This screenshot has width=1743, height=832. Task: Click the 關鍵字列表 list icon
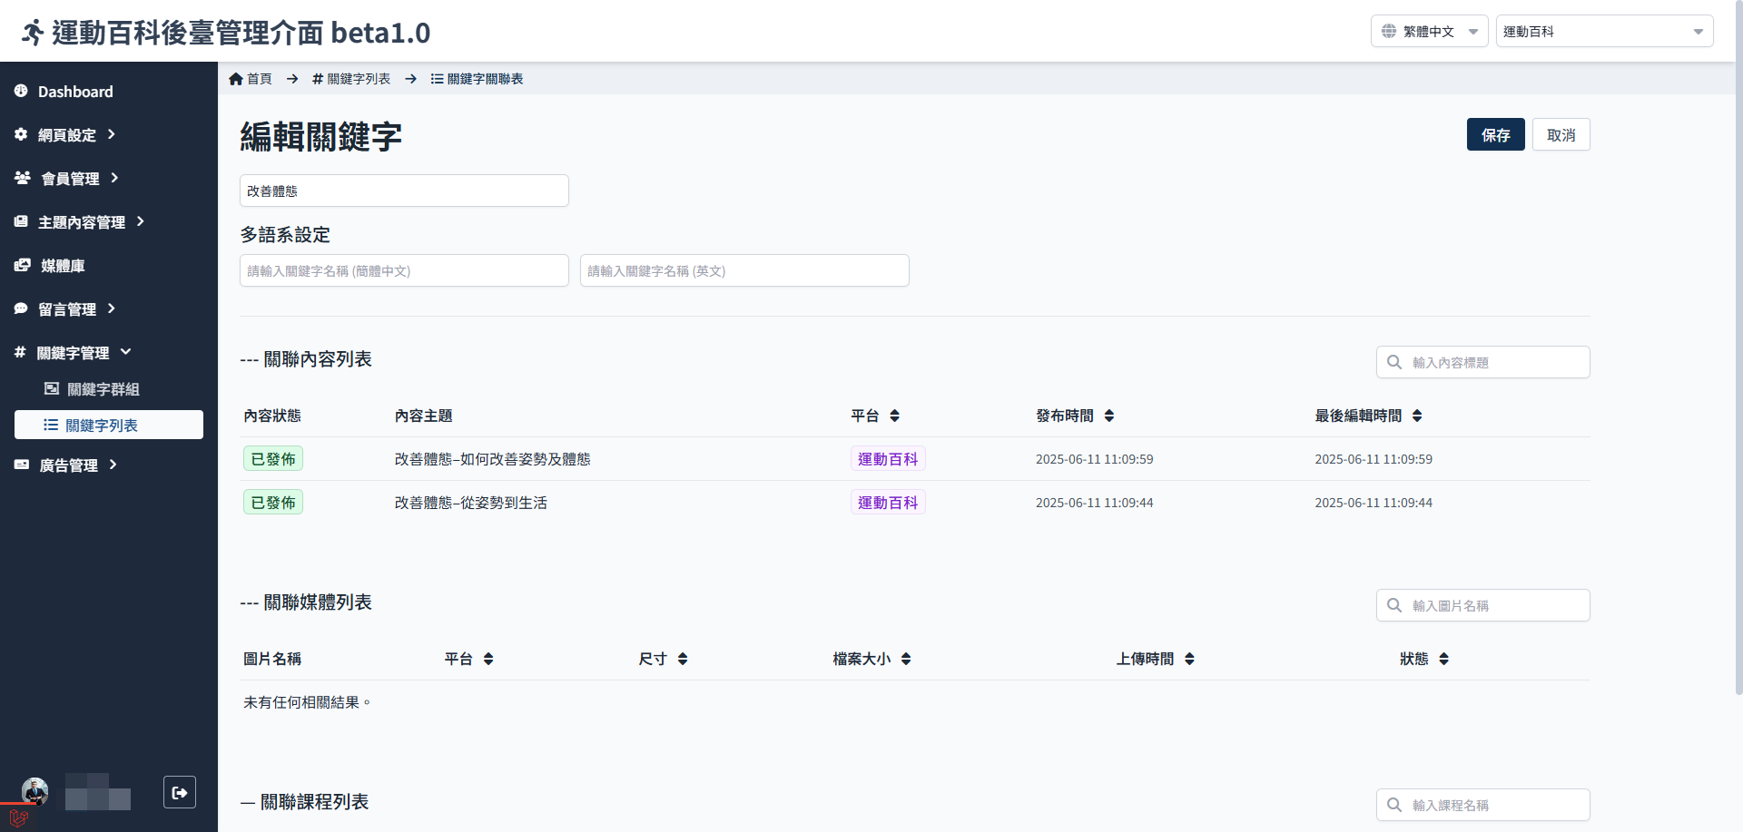coord(51,425)
